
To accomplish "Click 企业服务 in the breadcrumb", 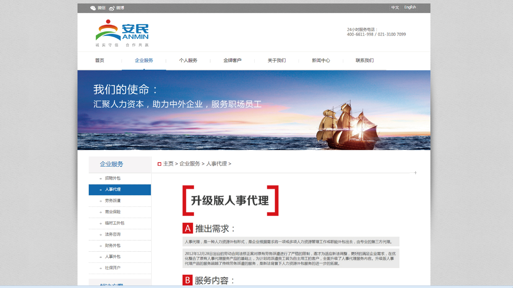I will click(x=190, y=164).
